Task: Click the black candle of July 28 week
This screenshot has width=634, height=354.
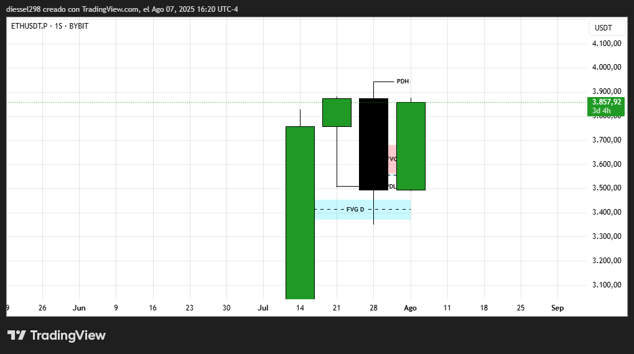Action: pyautogui.click(x=373, y=144)
